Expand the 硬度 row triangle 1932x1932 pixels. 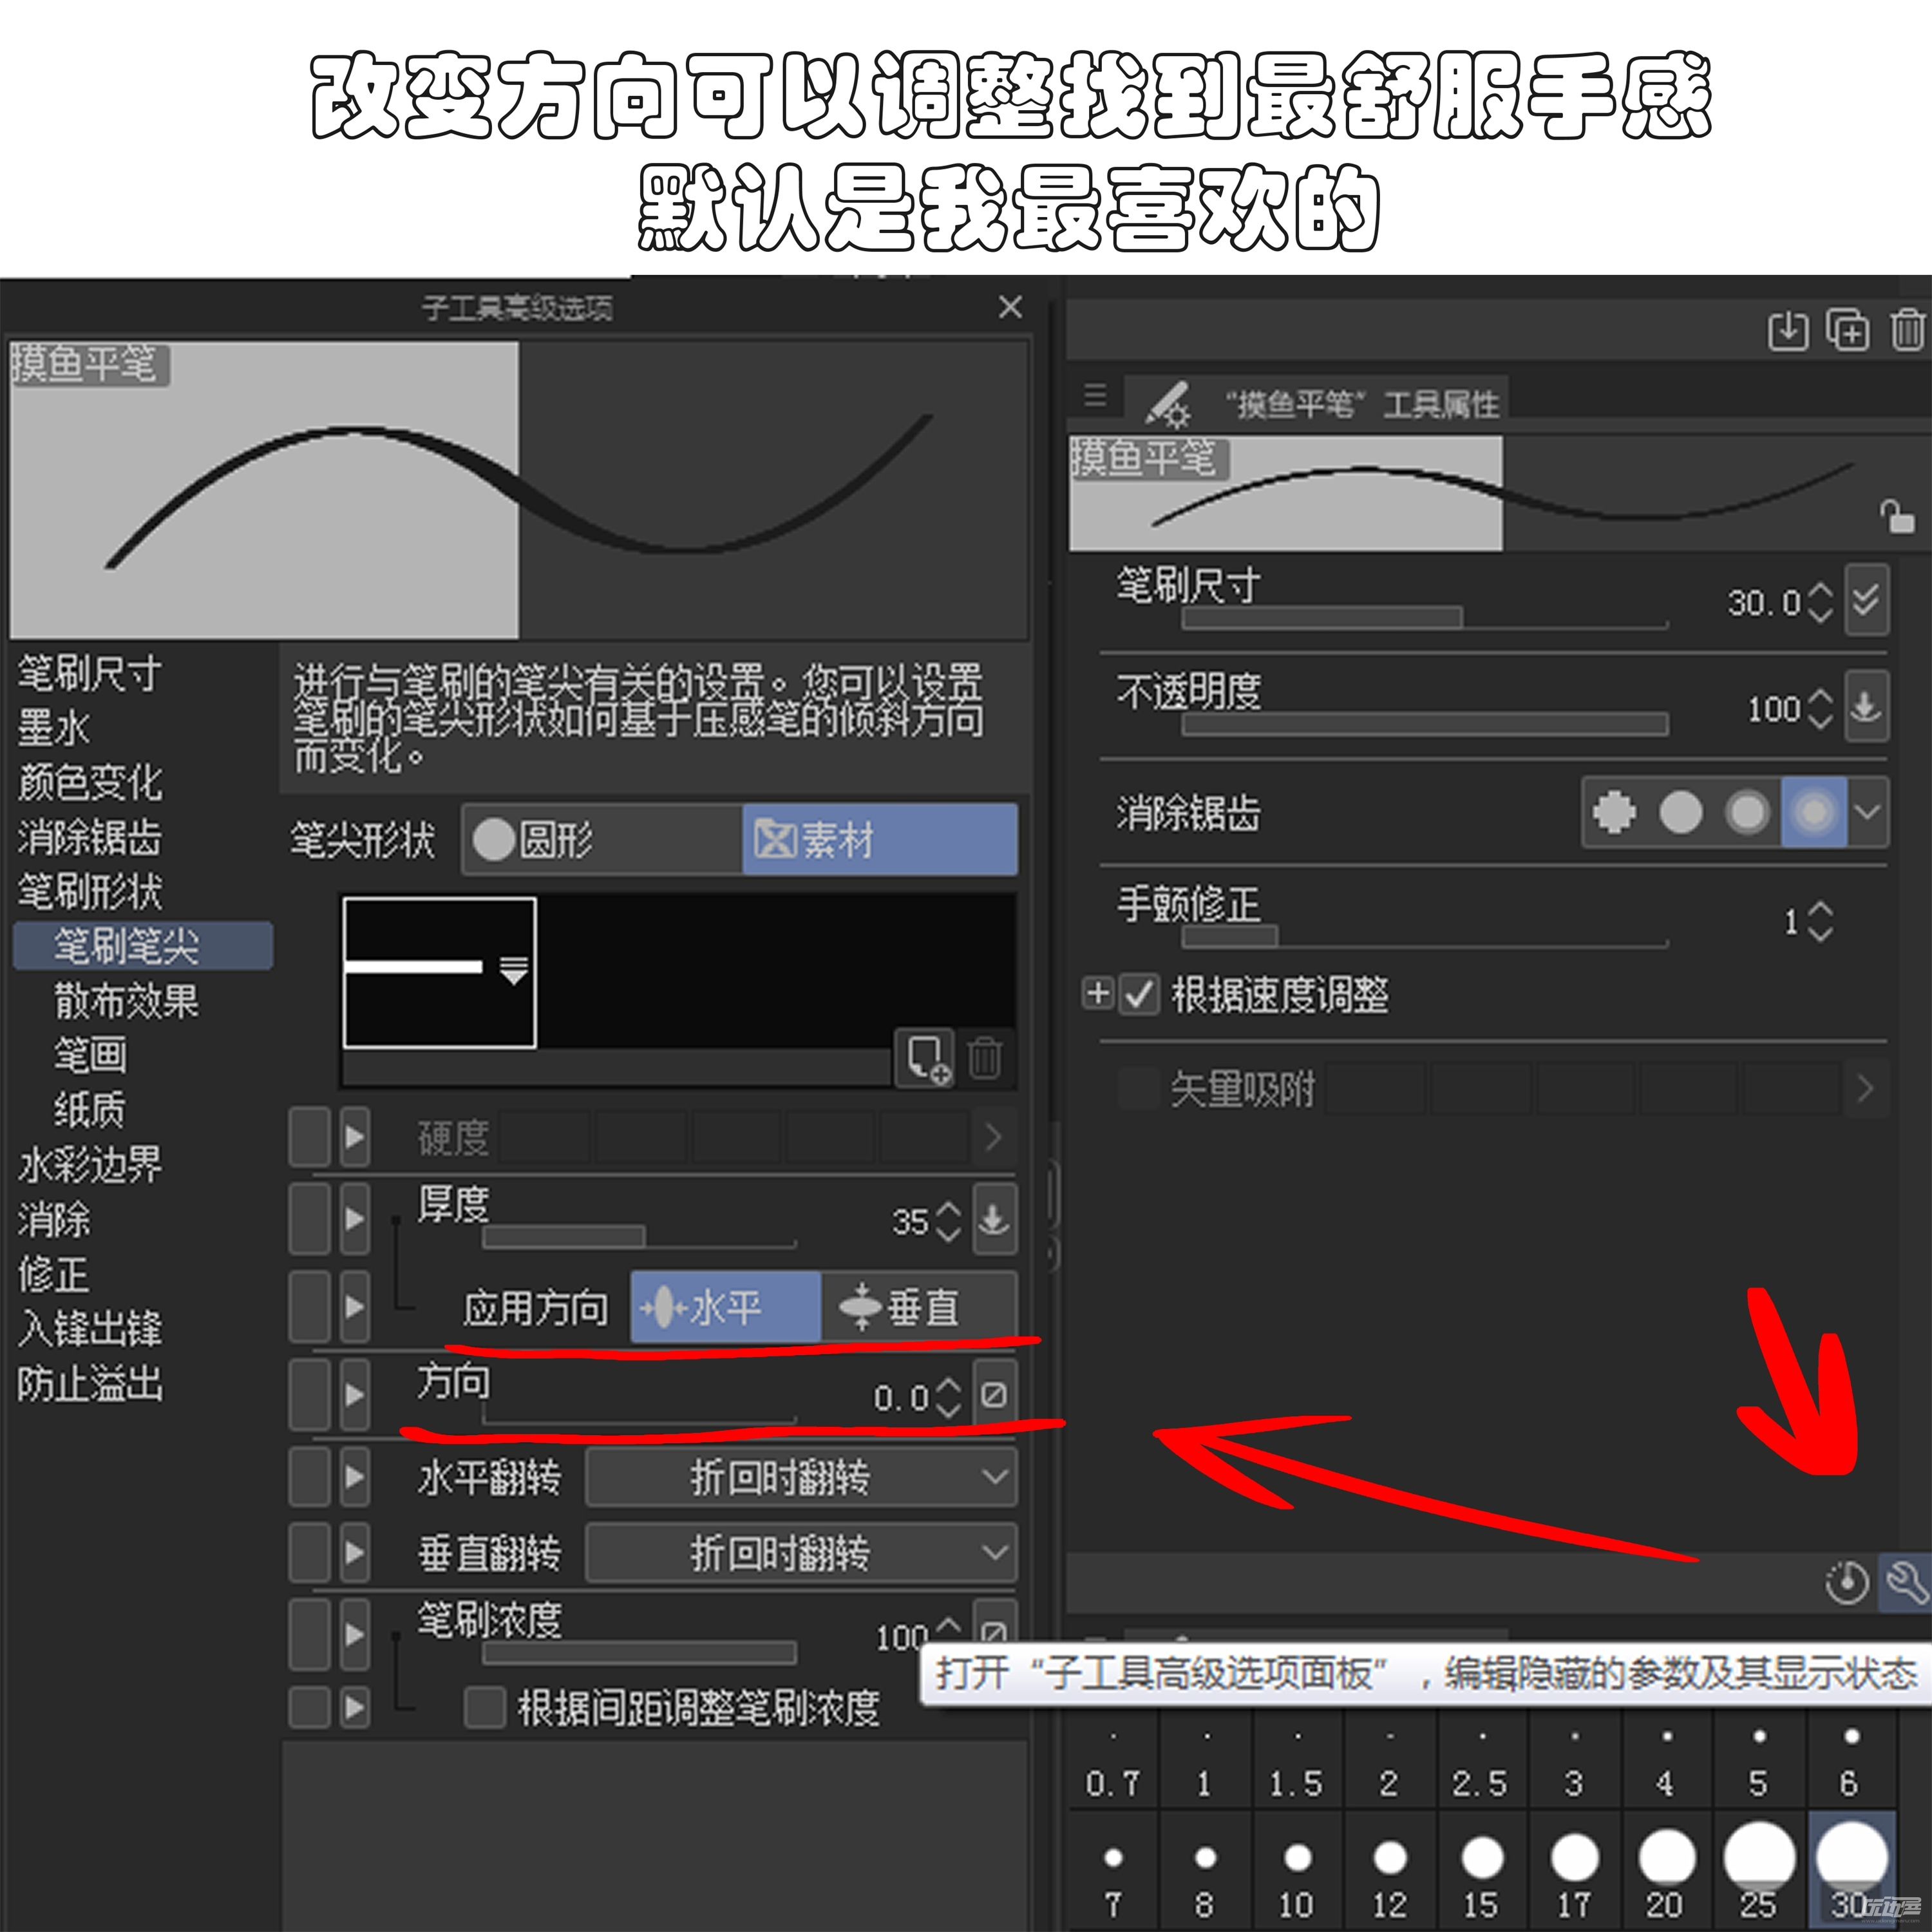tap(354, 1137)
